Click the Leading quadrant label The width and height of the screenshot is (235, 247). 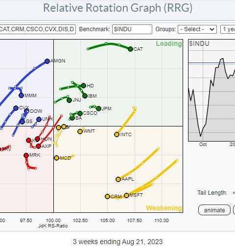(x=169, y=43)
